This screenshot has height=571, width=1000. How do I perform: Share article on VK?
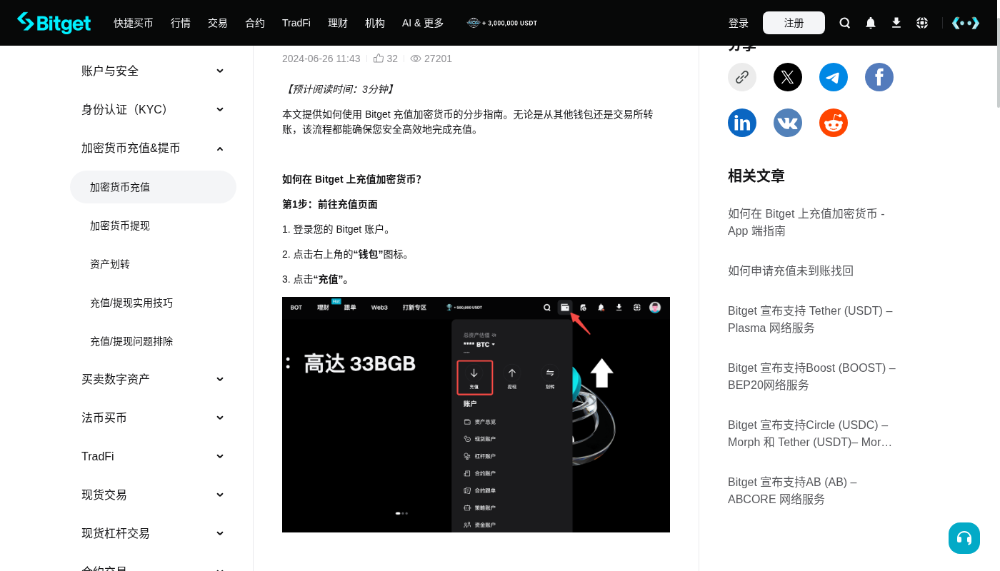(x=788, y=123)
